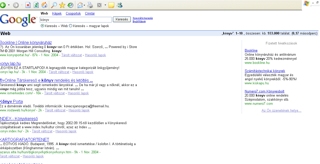
Task: Stop page loading with the red X icon
Action: 28,5
